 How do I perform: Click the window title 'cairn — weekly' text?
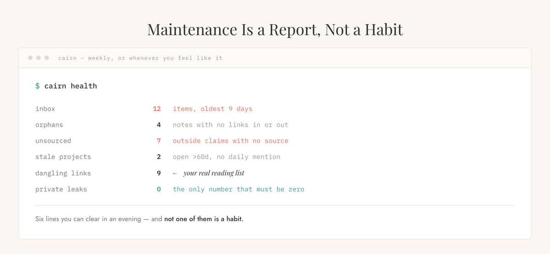click(x=85, y=58)
